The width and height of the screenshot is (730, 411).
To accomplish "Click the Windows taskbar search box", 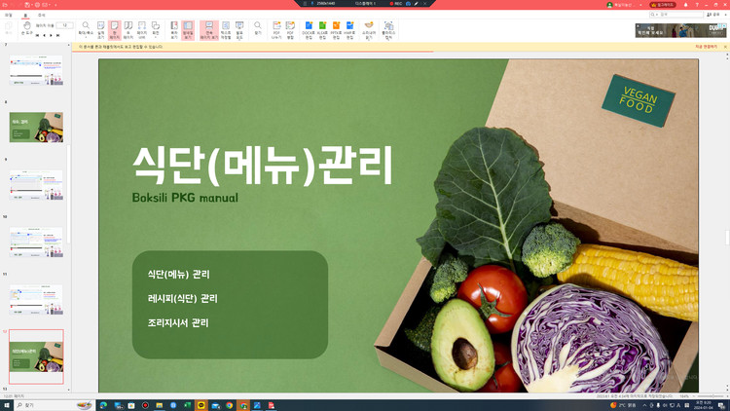I will click(54, 405).
